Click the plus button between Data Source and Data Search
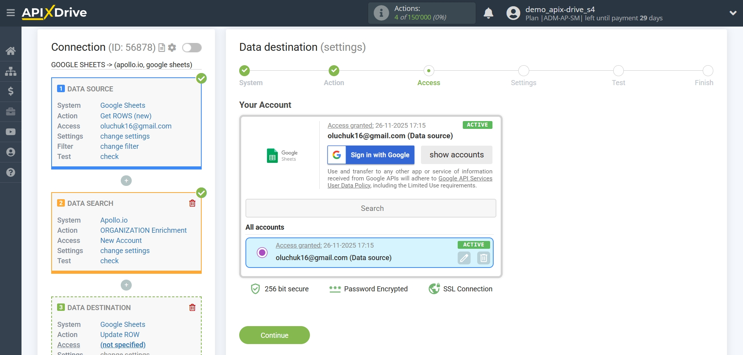Viewport: 743px width, 355px height. click(126, 180)
